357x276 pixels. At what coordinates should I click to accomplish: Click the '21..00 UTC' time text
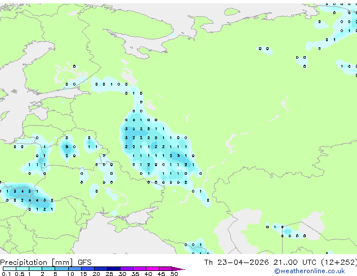(x=295, y=262)
